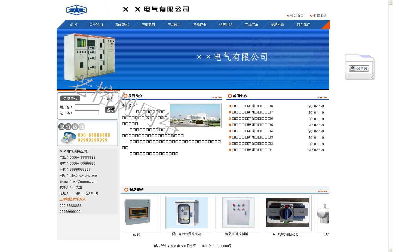Open news item ending with 5
This screenshot has width=393, height=252.
[x=252, y=125]
